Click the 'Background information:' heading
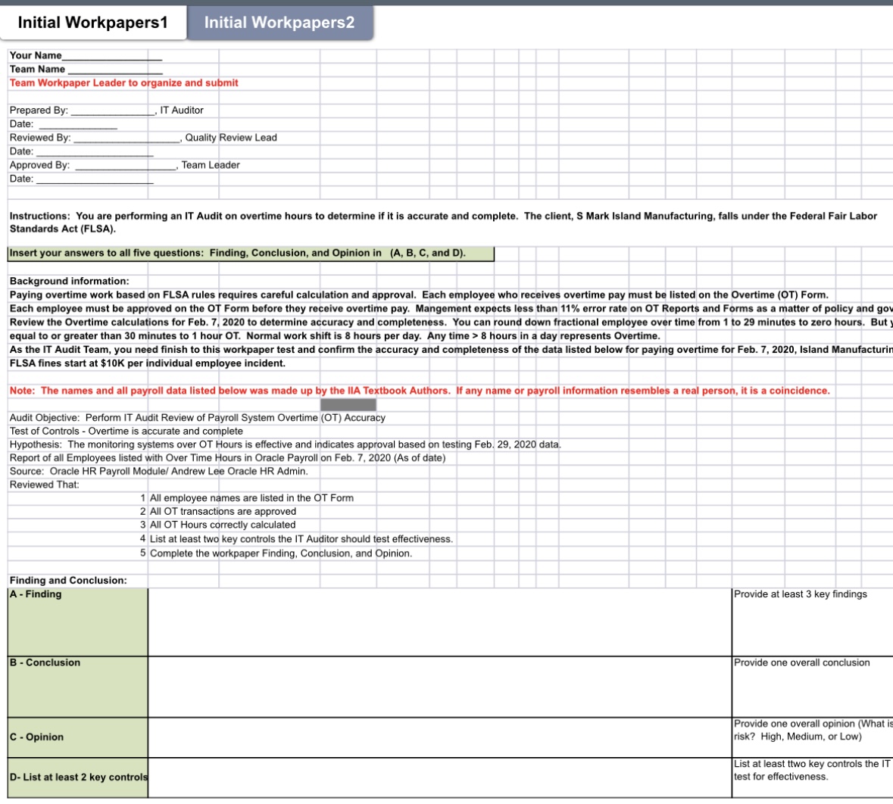 point(70,281)
